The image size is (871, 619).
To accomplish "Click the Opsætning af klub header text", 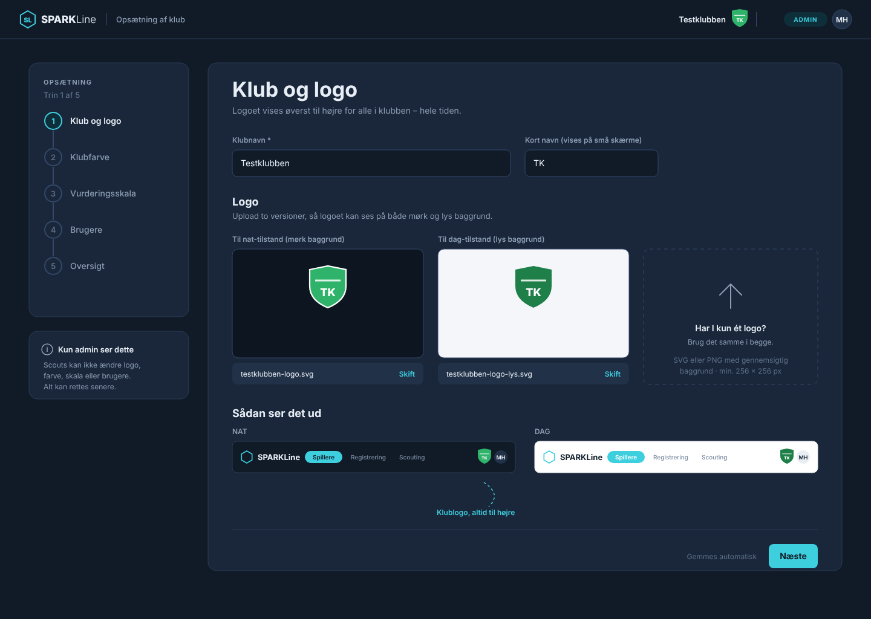I will pos(151,19).
